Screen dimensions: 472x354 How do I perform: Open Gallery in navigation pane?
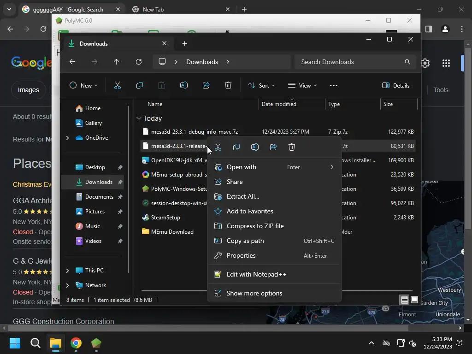coord(93,123)
